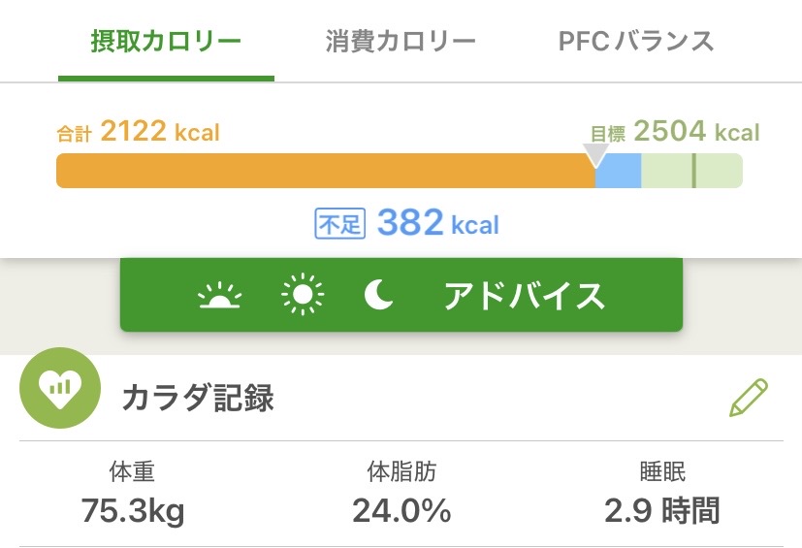Tap the sunrise morning icon

pos(219,296)
